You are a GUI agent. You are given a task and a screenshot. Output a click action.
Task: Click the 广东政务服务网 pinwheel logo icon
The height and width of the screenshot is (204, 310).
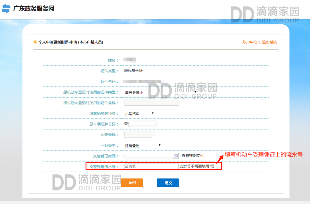click(6, 9)
